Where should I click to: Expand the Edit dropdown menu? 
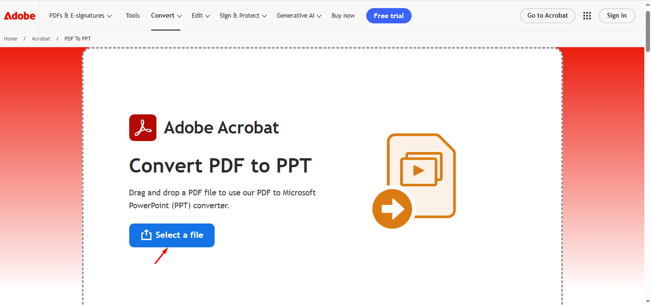pos(201,16)
